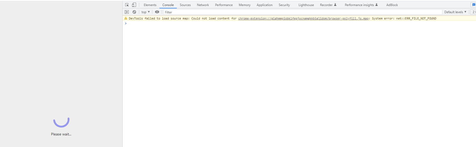Activate the inspect element picker icon
This screenshot has width=476, height=147.
pos(127,5)
